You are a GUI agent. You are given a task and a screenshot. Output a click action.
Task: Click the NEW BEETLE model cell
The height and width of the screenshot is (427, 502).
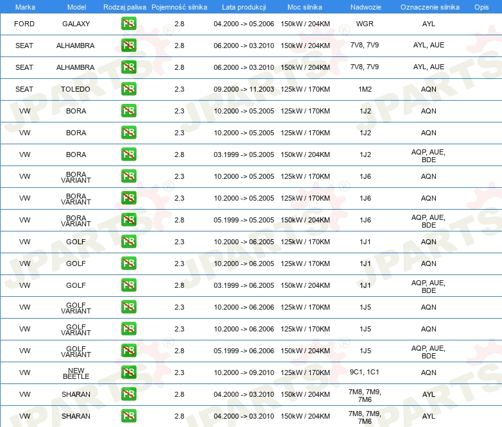(x=76, y=374)
